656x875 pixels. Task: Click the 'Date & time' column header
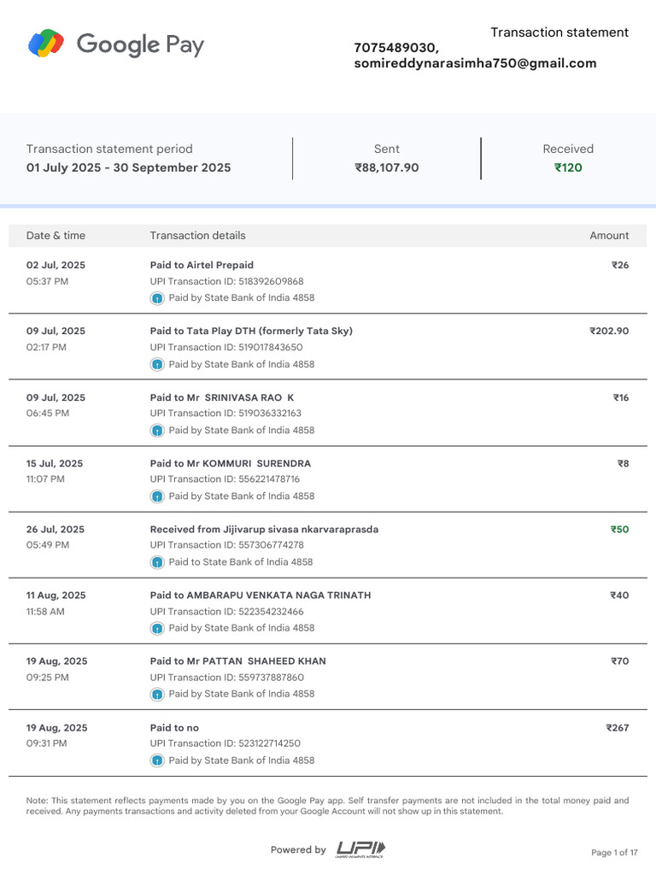pos(56,236)
